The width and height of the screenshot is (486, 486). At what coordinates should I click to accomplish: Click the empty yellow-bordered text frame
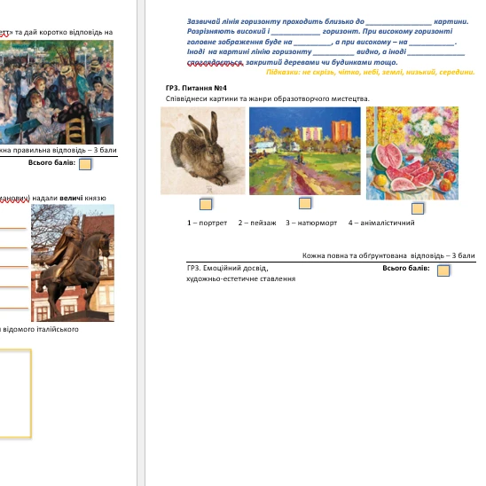(15, 394)
